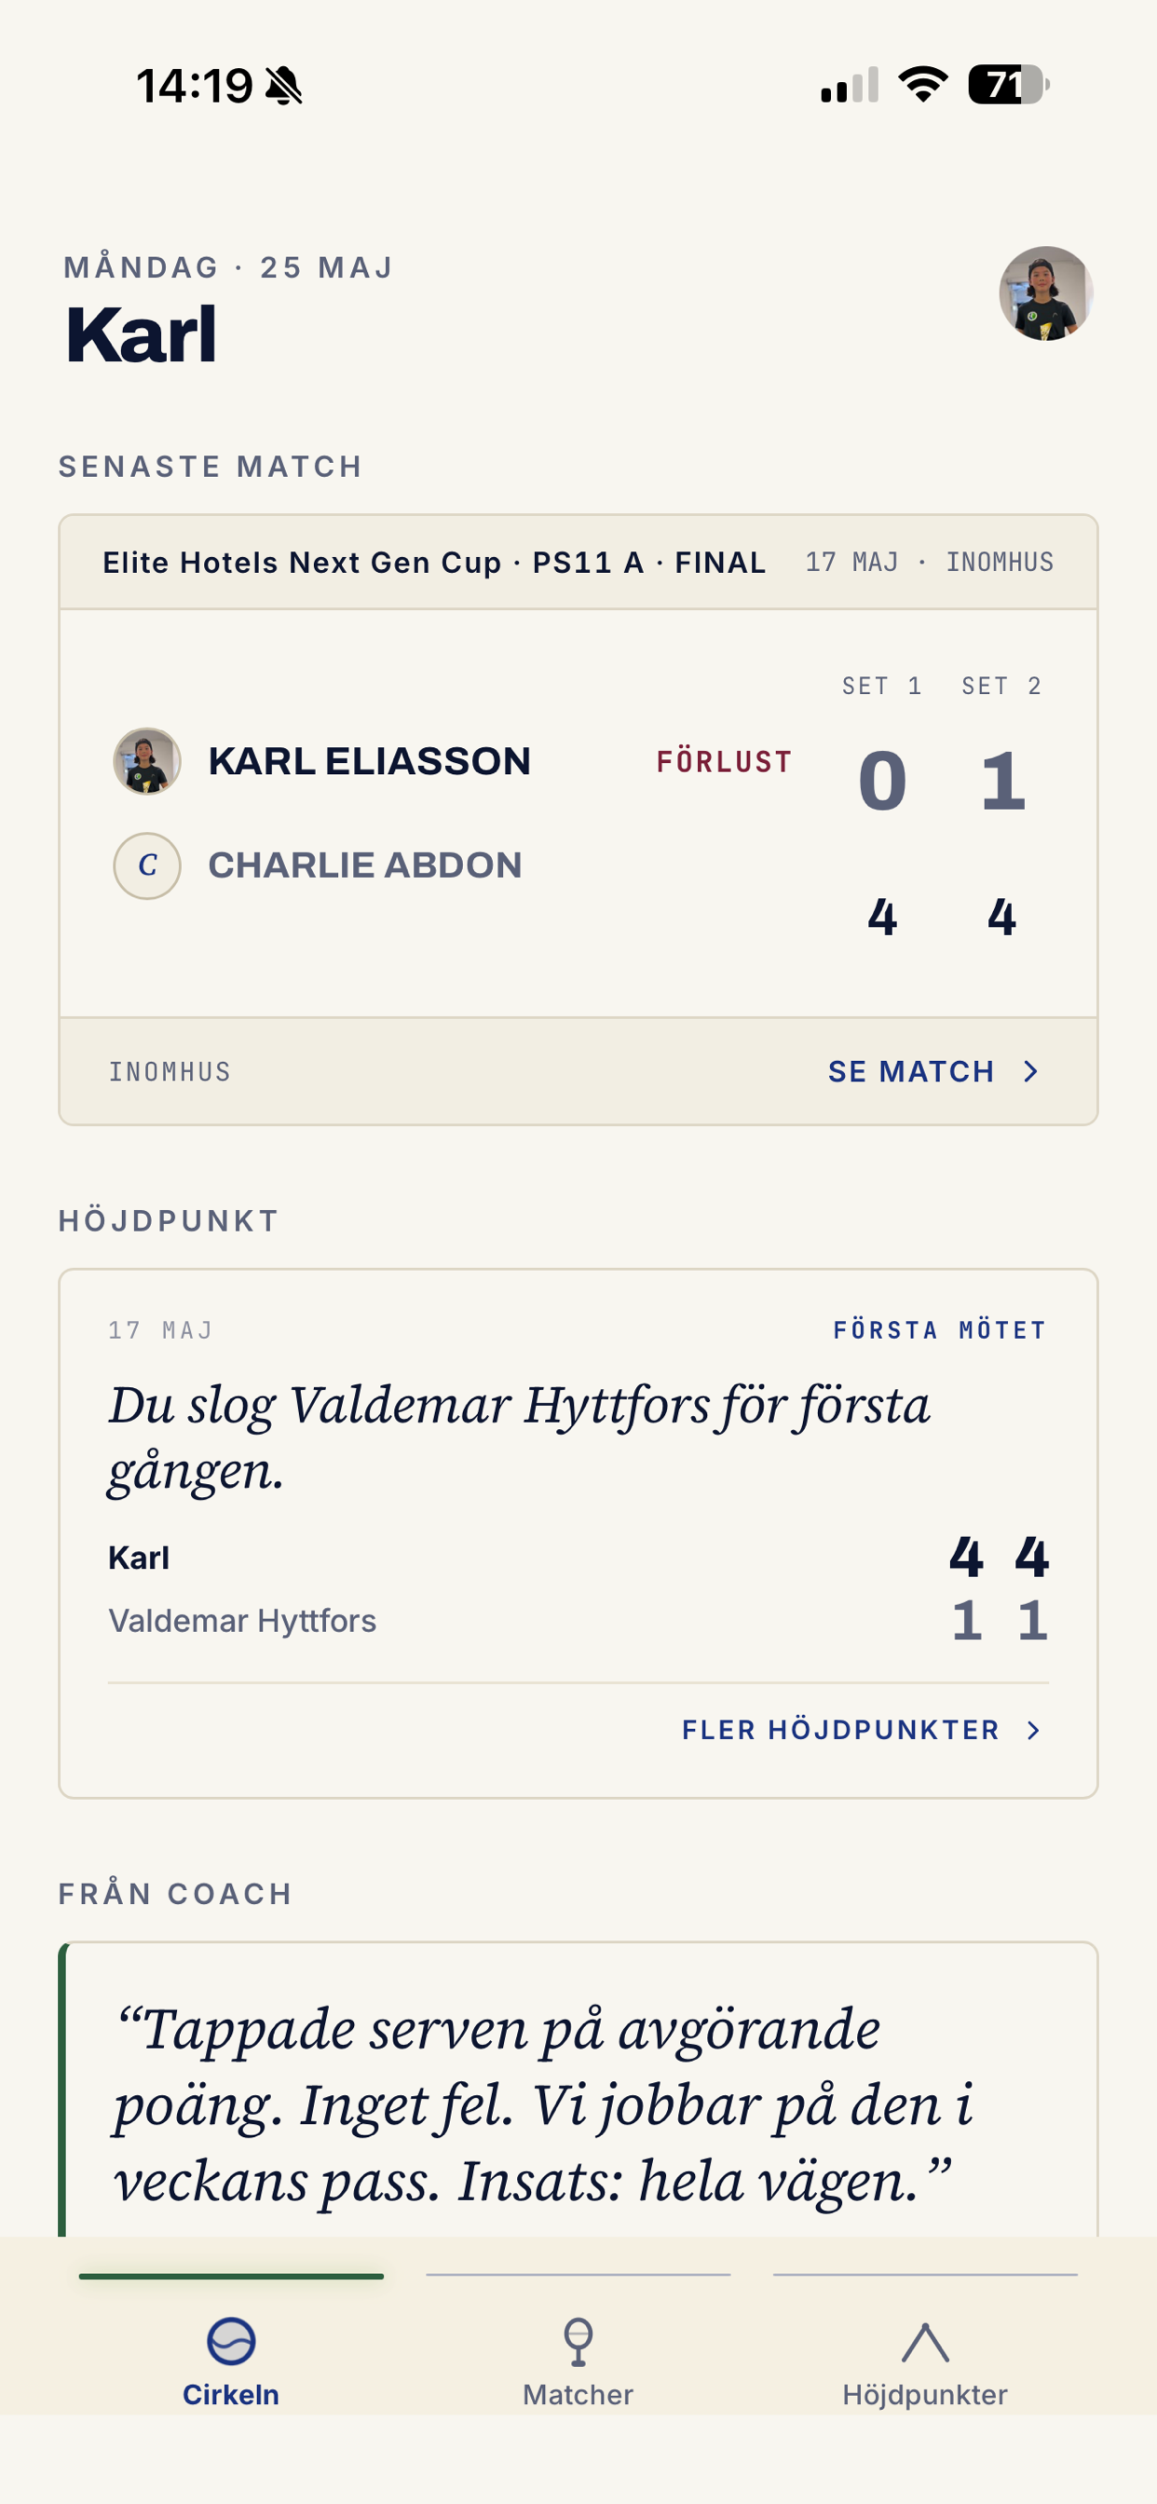
Task: Tap the FLER HÖJDPUNKTER link
Action: pyautogui.click(x=841, y=1729)
